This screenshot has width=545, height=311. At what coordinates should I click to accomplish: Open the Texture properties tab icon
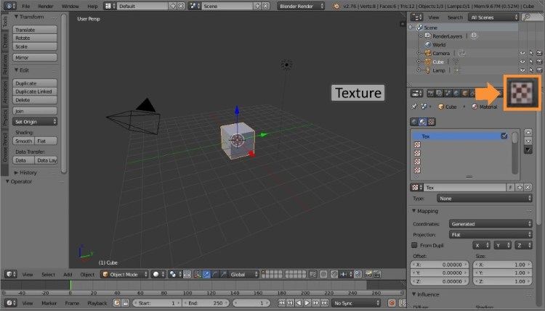click(522, 92)
